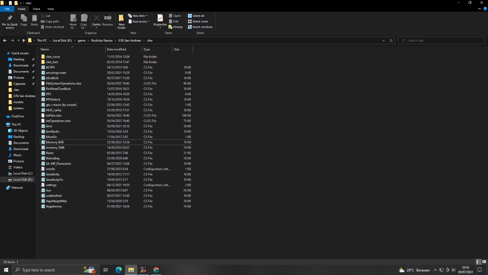The image size is (488, 275).
Task: Click Paste shortcut command
Action: pyautogui.click(x=52, y=27)
